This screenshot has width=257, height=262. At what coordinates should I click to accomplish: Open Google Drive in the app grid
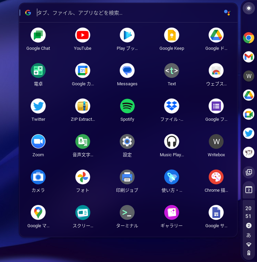(x=216, y=35)
